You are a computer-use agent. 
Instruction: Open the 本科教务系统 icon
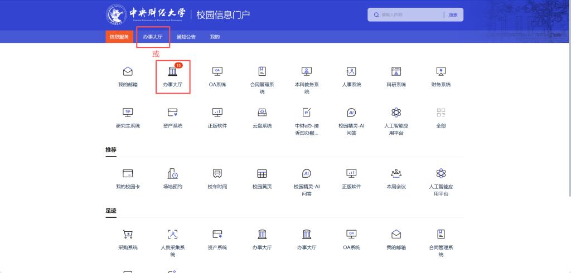point(306,71)
